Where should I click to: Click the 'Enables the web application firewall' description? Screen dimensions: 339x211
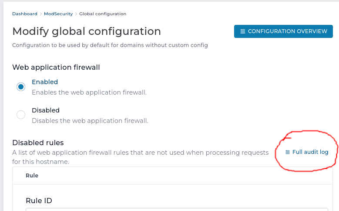tap(89, 92)
